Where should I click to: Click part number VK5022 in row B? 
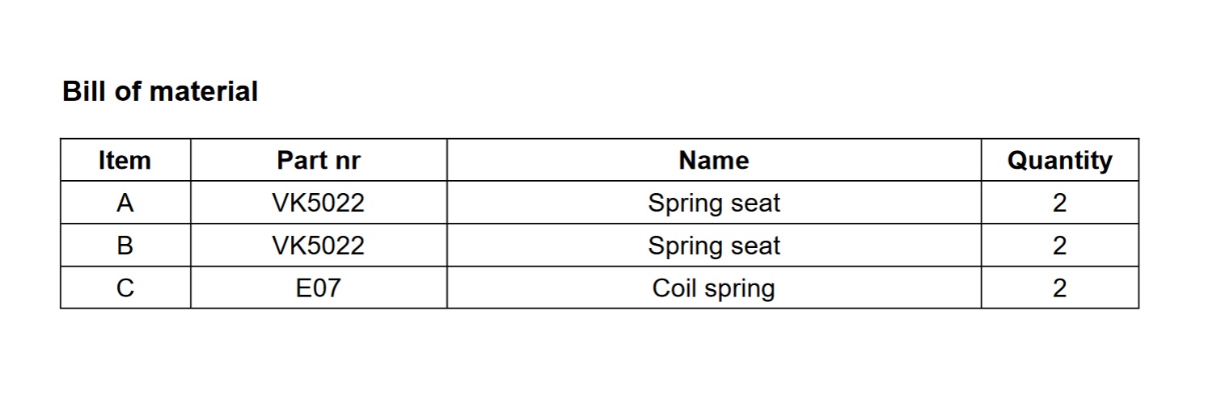[319, 246]
